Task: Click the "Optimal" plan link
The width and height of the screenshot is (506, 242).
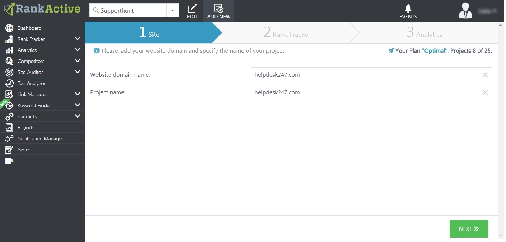Action: pyautogui.click(x=434, y=51)
